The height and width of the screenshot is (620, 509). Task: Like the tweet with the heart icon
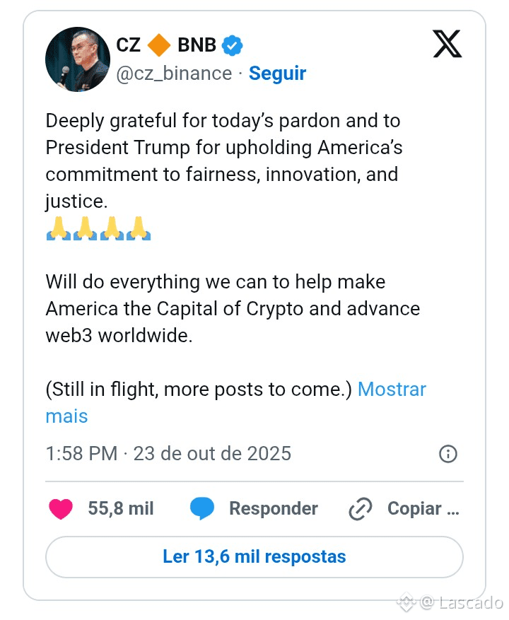[61, 508]
